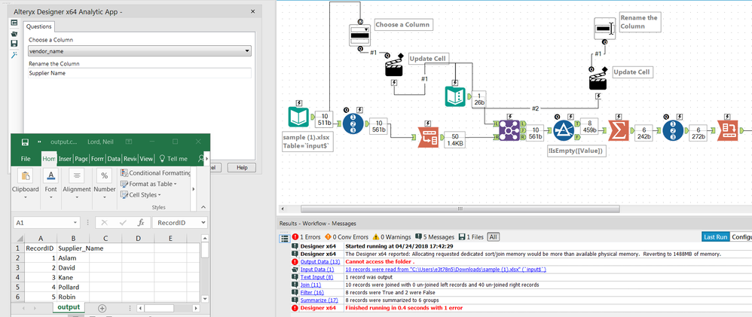
Task: Select the orange Summarize sigma tool
Action: point(618,130)
